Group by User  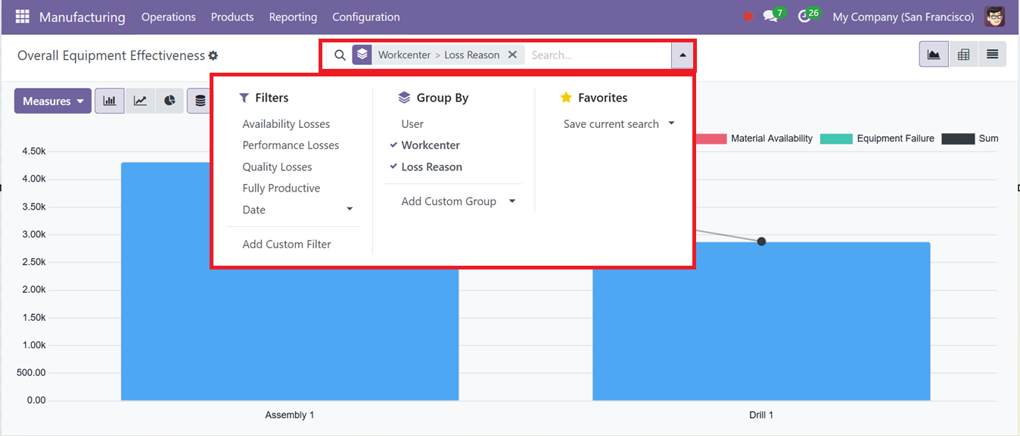point(412,124)
